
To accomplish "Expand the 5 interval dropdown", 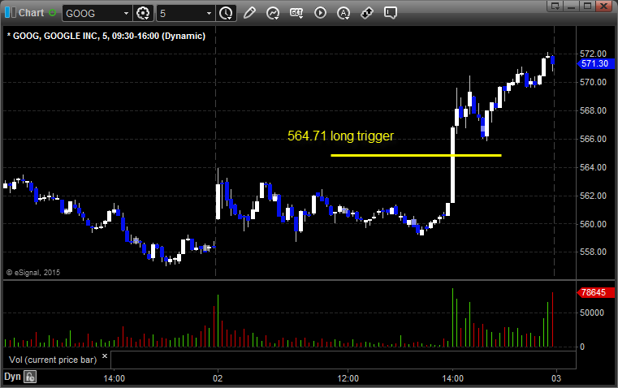I will click(x=209, y=13).
